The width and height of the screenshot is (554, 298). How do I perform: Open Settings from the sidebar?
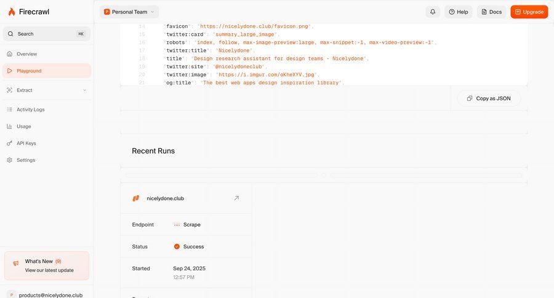25,160
